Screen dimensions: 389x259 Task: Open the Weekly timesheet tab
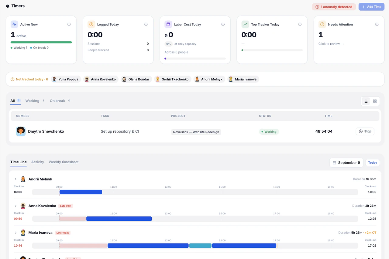pyautogui.click(x=64, y=162)
